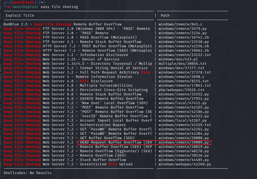This screenshot has width=257, height=179.
Task: Click the path windows/remote/42304.py
Action: [x=184, y=134]
